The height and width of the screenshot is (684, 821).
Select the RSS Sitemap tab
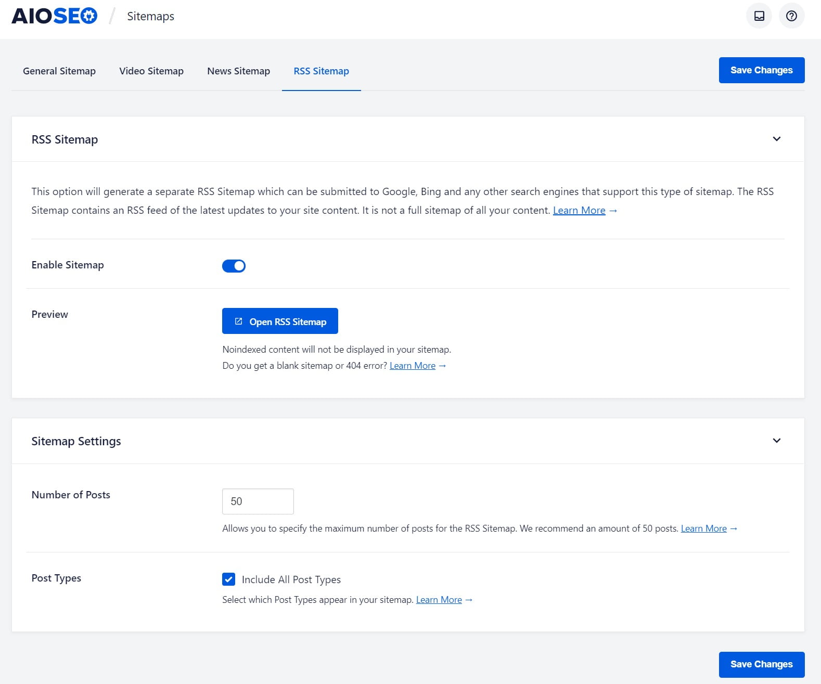[321, 71]
